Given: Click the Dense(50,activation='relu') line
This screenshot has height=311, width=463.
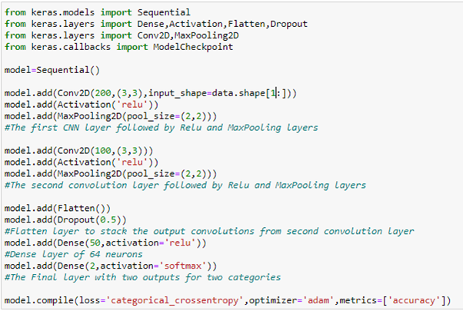Looking at the screenshot, I should coord(105,243).
